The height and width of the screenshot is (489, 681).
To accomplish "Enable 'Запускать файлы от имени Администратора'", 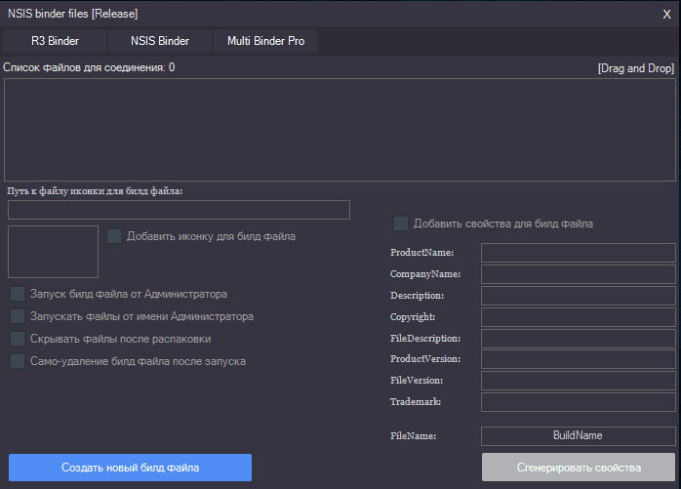I will [18, 316].
